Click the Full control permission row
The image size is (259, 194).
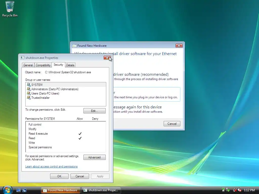pos(66,125)
